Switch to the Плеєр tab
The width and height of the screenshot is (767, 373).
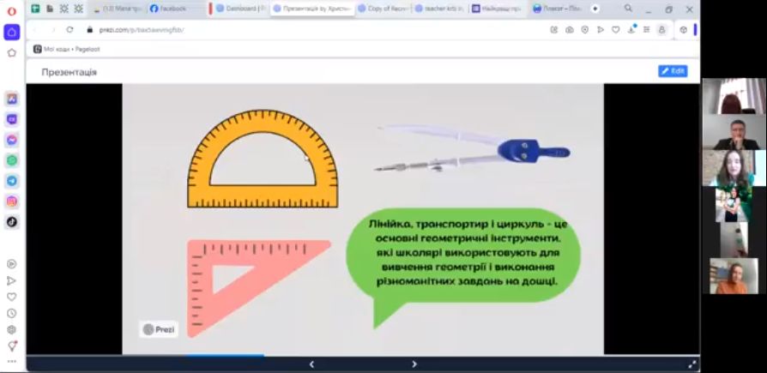[558, 9]
